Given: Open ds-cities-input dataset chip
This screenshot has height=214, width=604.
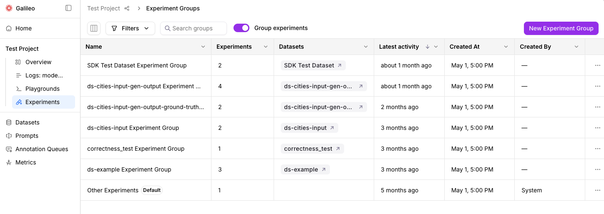Looking at the screenshot, I should point(309,128).
